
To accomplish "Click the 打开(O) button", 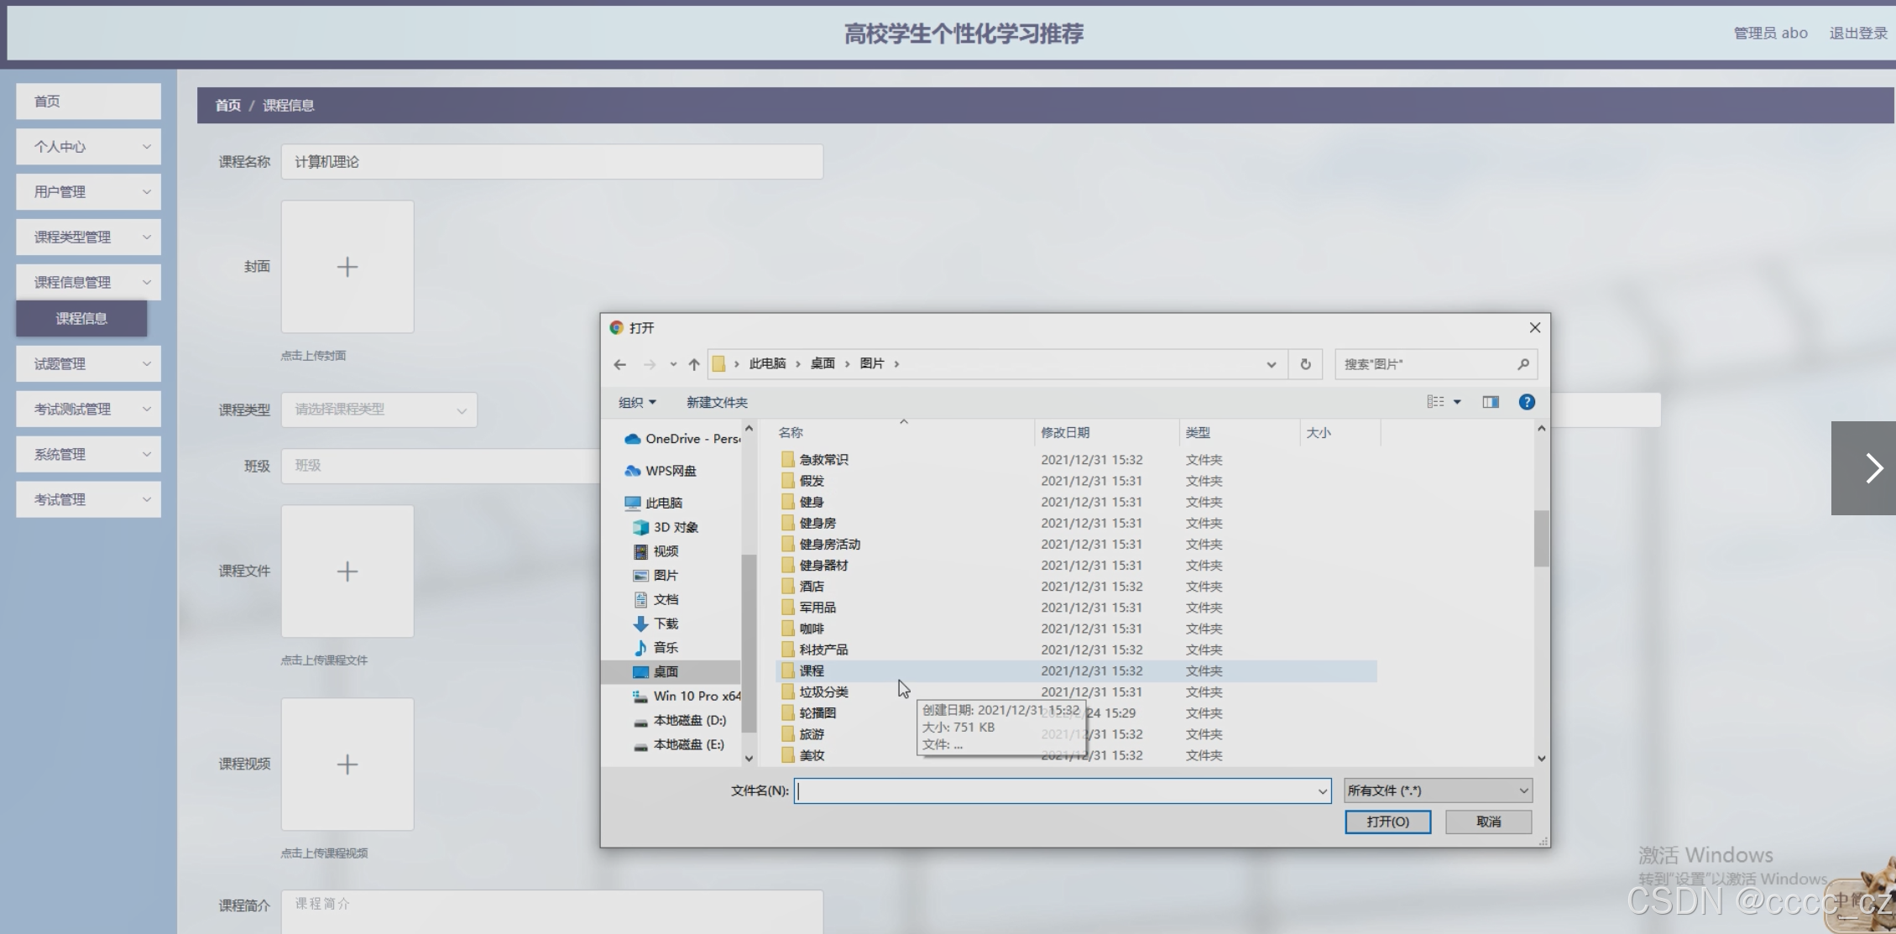I will (1387, 822).
